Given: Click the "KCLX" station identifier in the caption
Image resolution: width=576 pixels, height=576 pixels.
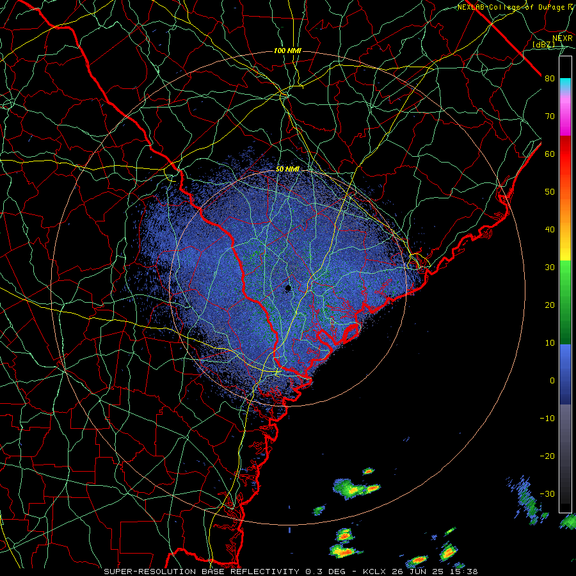Looking at the screenshot, I should click(x=374, y=572).
